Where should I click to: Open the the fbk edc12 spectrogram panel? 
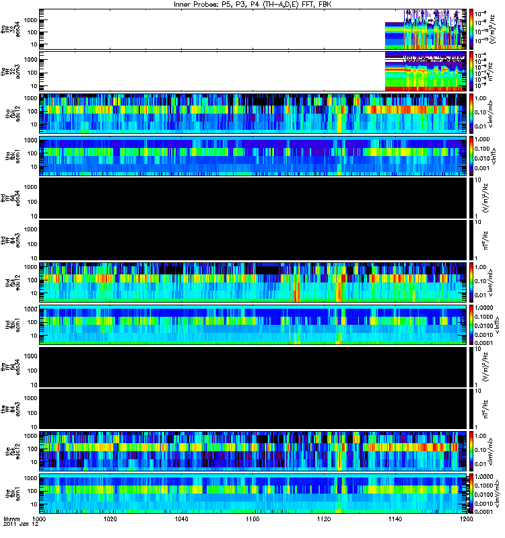tap(253, 451)
